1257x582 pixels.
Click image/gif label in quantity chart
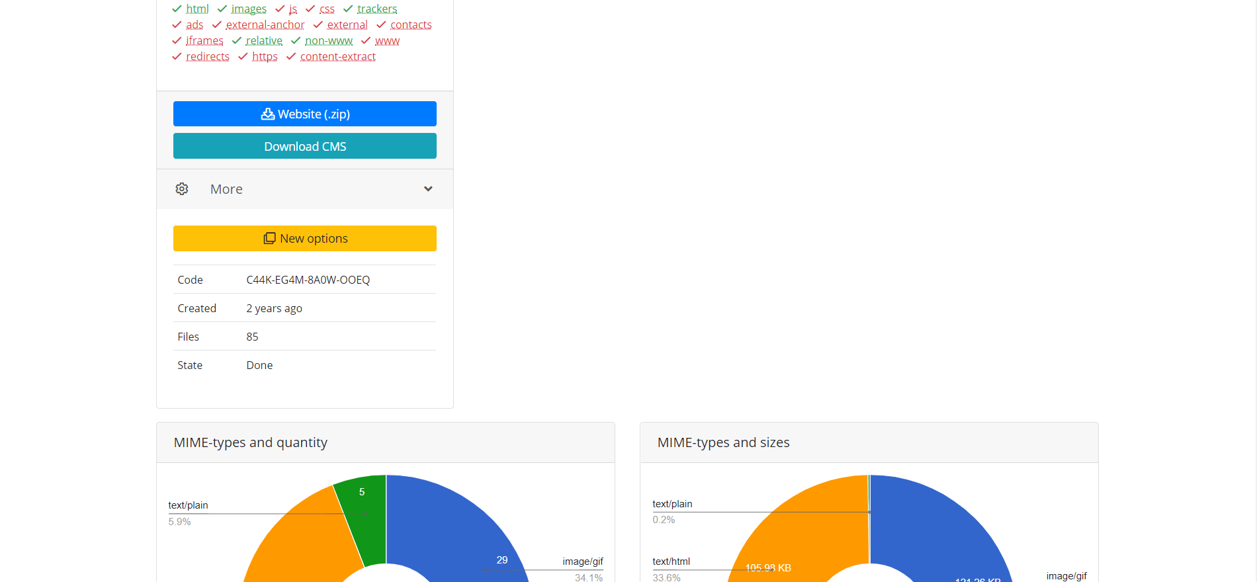pyautogui.click(x=583, y=561)
